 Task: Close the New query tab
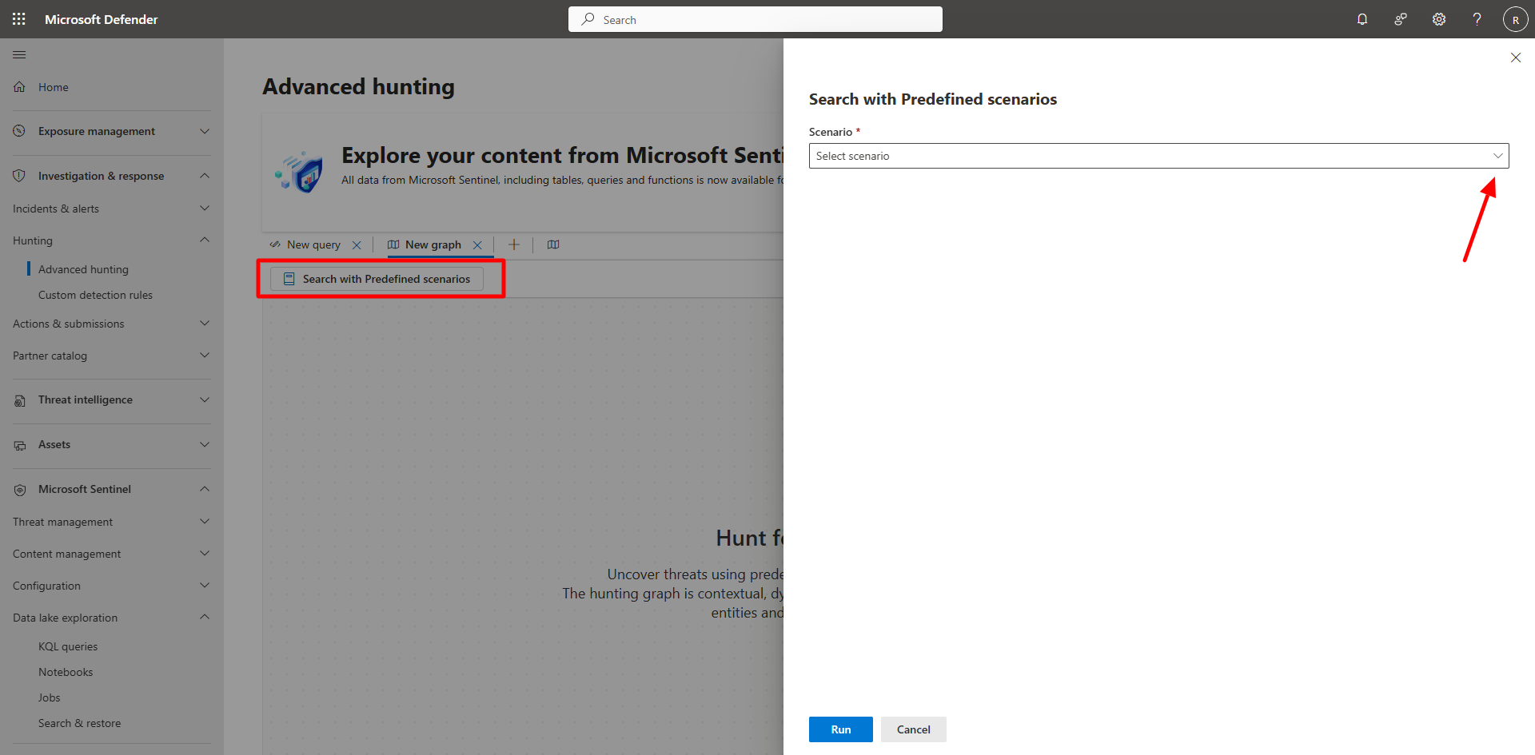357,245
